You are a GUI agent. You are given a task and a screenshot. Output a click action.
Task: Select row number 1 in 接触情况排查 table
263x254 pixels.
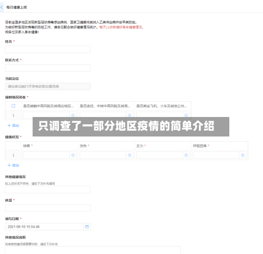[x=13, y=115]
